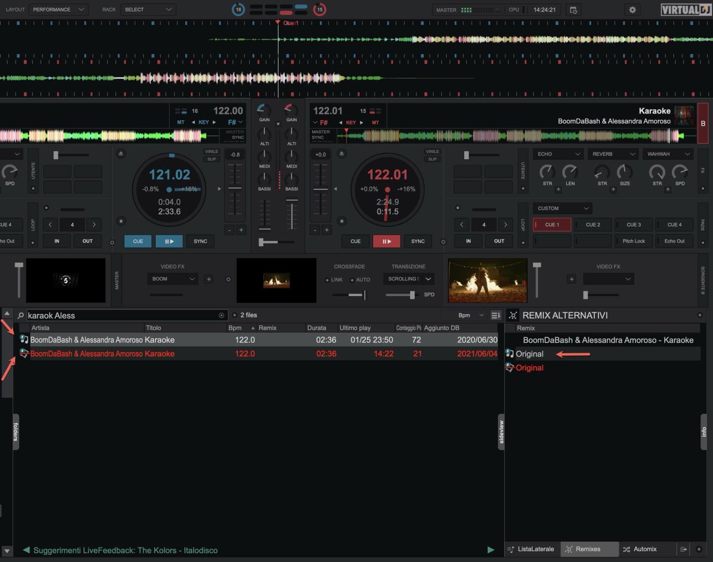Trigger the Pitch Lock pad

click(633, 241)
